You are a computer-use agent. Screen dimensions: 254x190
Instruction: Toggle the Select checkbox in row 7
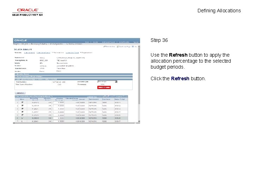click(22, 121)
